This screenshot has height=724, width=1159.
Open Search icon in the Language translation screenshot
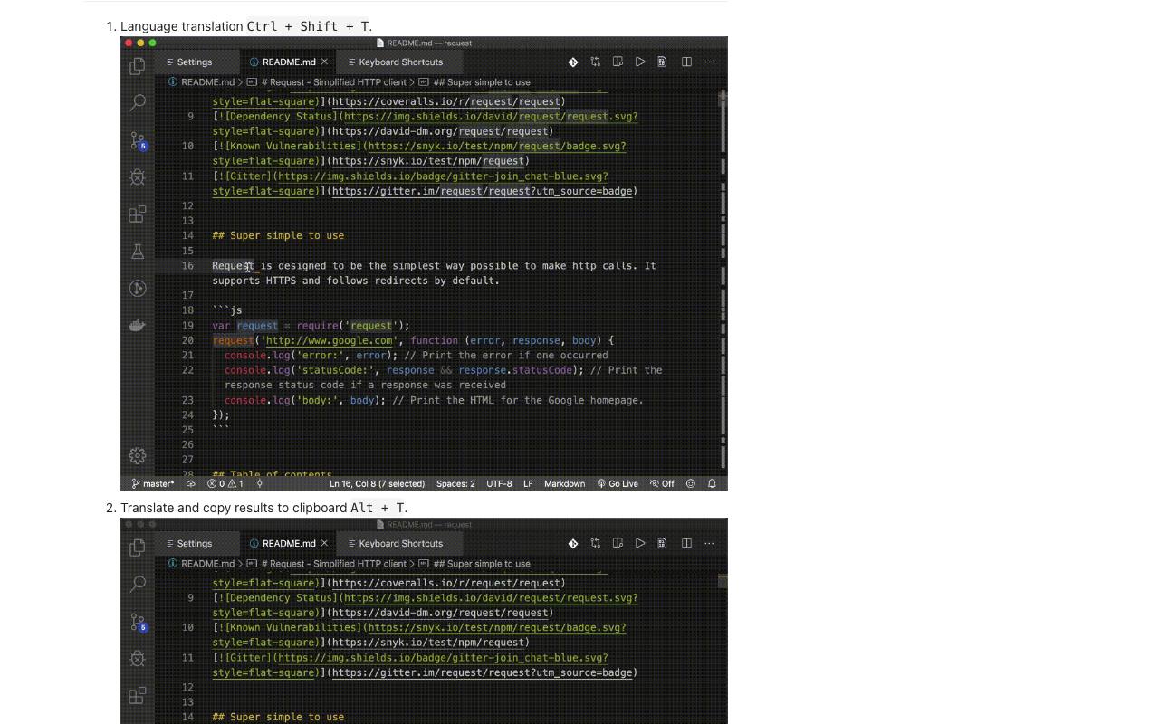pyautogui.click(x=138, y=102)
